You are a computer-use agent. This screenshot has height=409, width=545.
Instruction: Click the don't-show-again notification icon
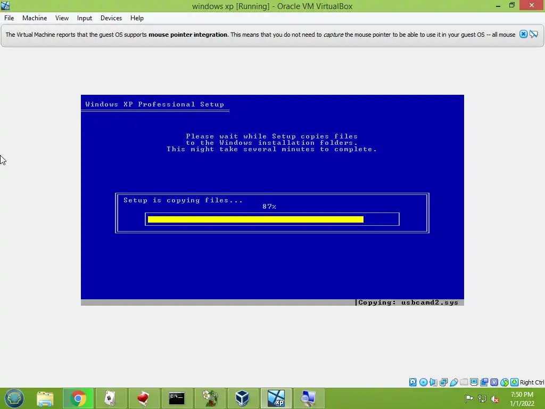coord(534,34)
